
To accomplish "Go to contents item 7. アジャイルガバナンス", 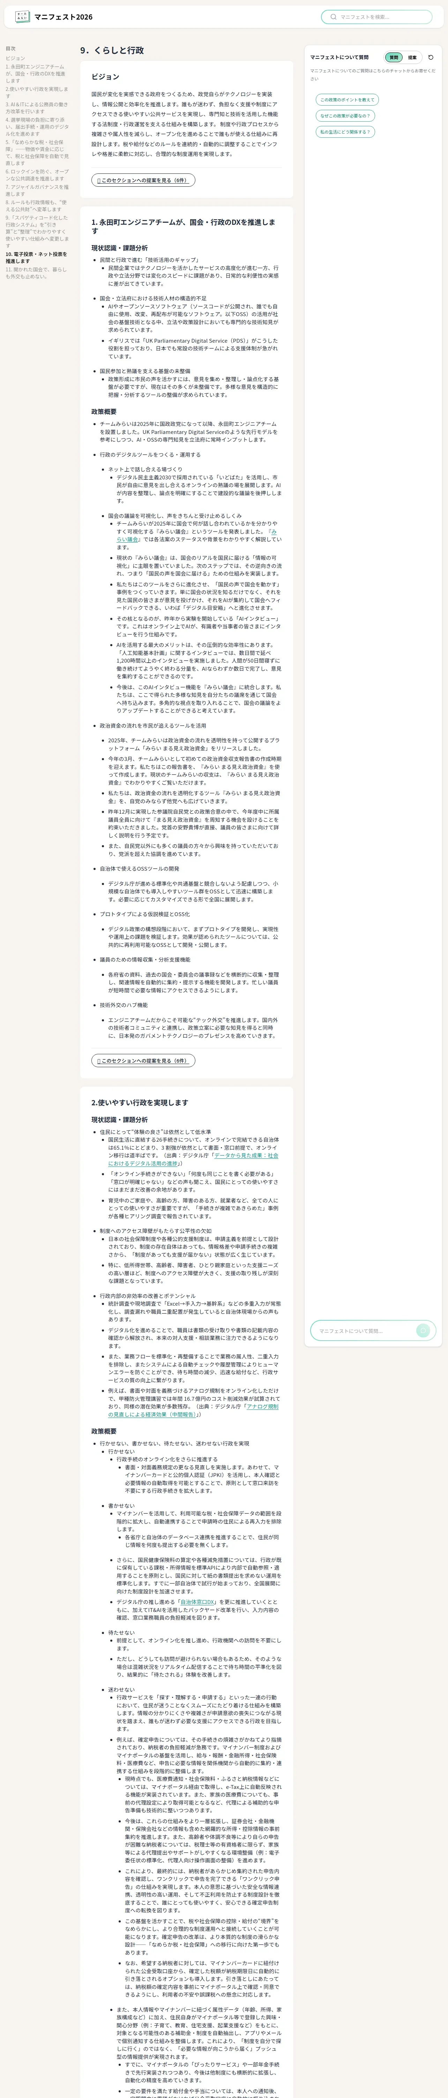I will [37, 191].
